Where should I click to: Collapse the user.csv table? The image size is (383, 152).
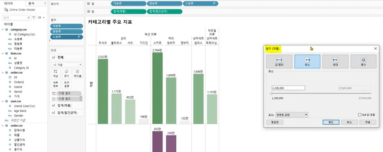coord(2,101)
